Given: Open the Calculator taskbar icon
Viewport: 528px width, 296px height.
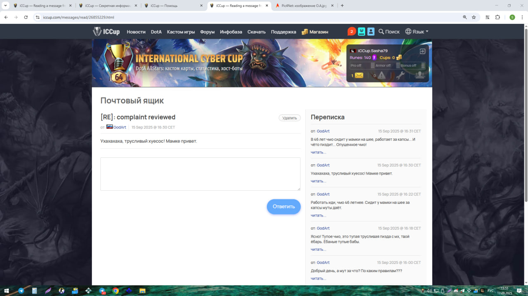Looking at the screenshot, I should coord(35,291).
